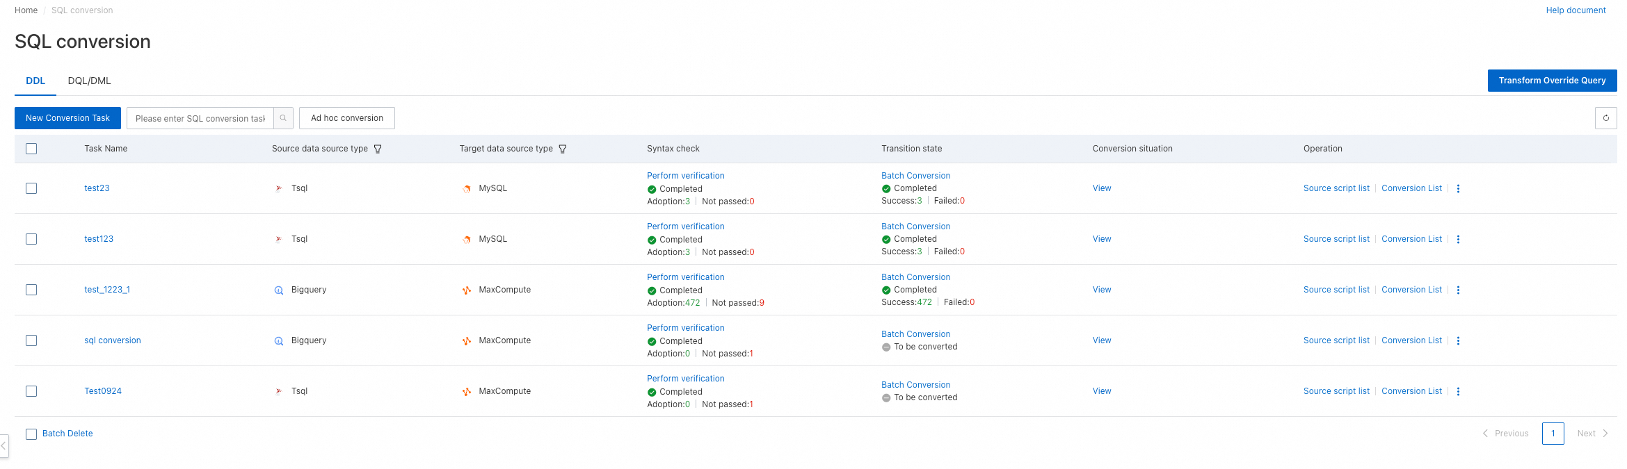Image resolution: width=1627 pixels, height=469 pixels.
Task: Select page 1 in pagination
Action: 1553,434
